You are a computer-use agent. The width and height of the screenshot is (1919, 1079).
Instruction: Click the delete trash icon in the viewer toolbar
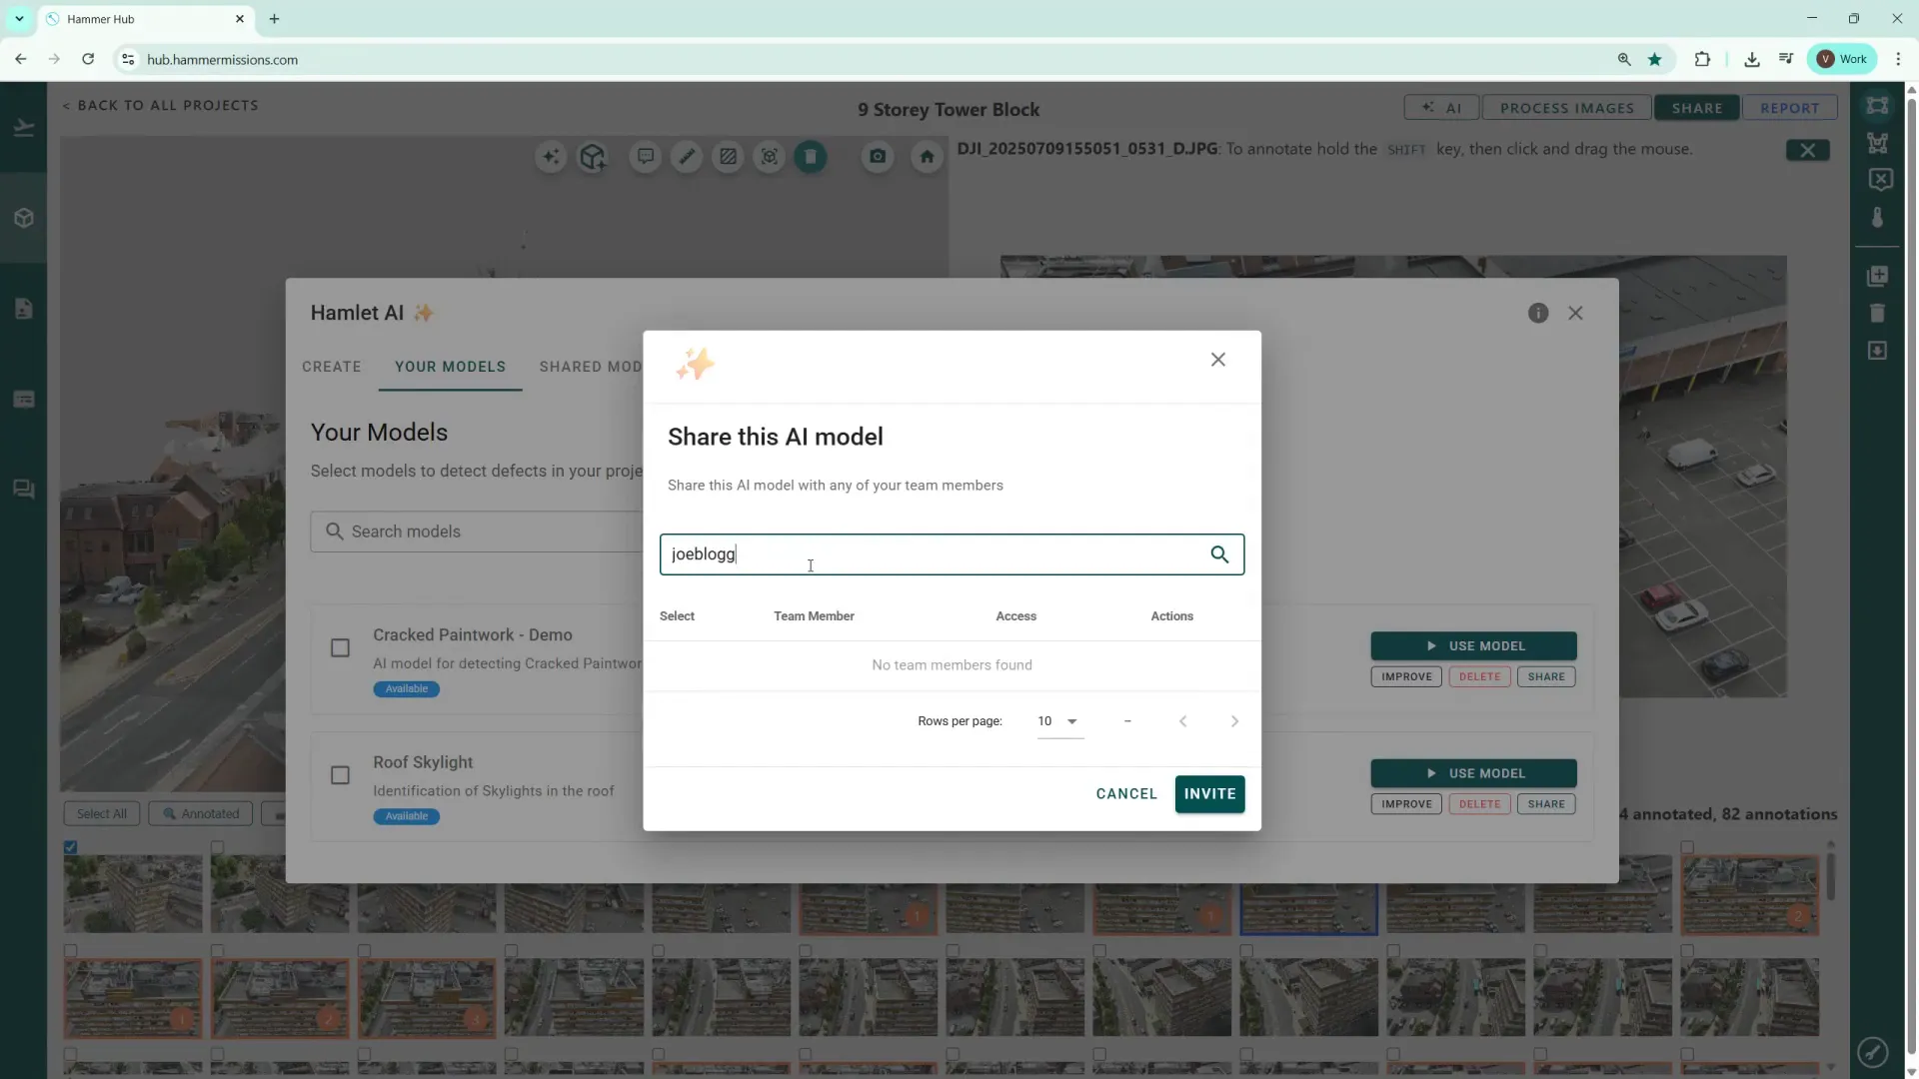811,157
